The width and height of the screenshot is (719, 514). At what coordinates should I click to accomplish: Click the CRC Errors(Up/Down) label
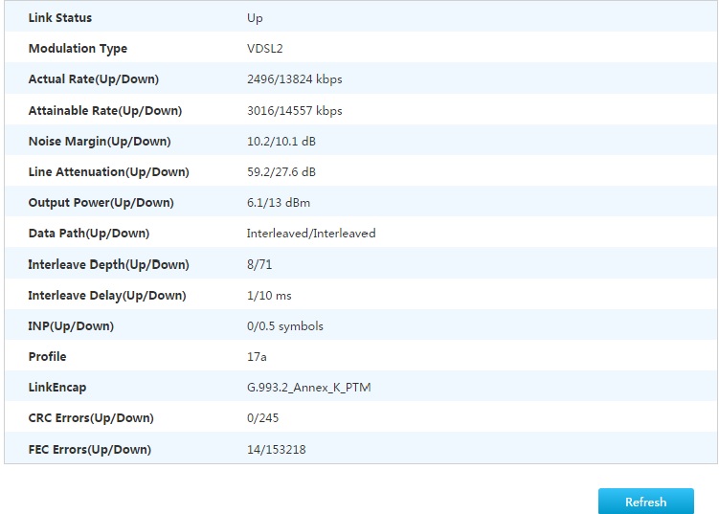pyautogui.click(x=91, y=418)
